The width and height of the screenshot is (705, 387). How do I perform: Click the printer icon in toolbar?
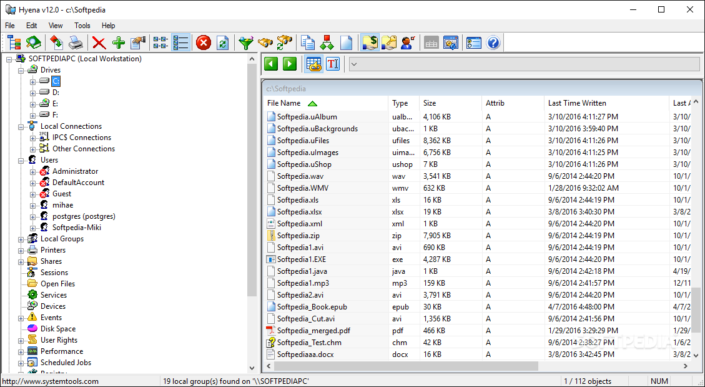(x=76, y=43)
